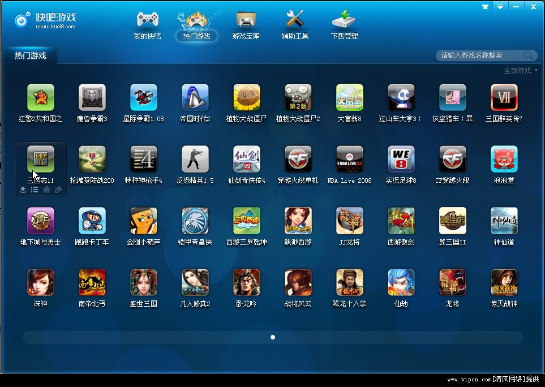Launch 魔兽争霸3 from the game grid
The image size is (545, 387).
[92, 97]
